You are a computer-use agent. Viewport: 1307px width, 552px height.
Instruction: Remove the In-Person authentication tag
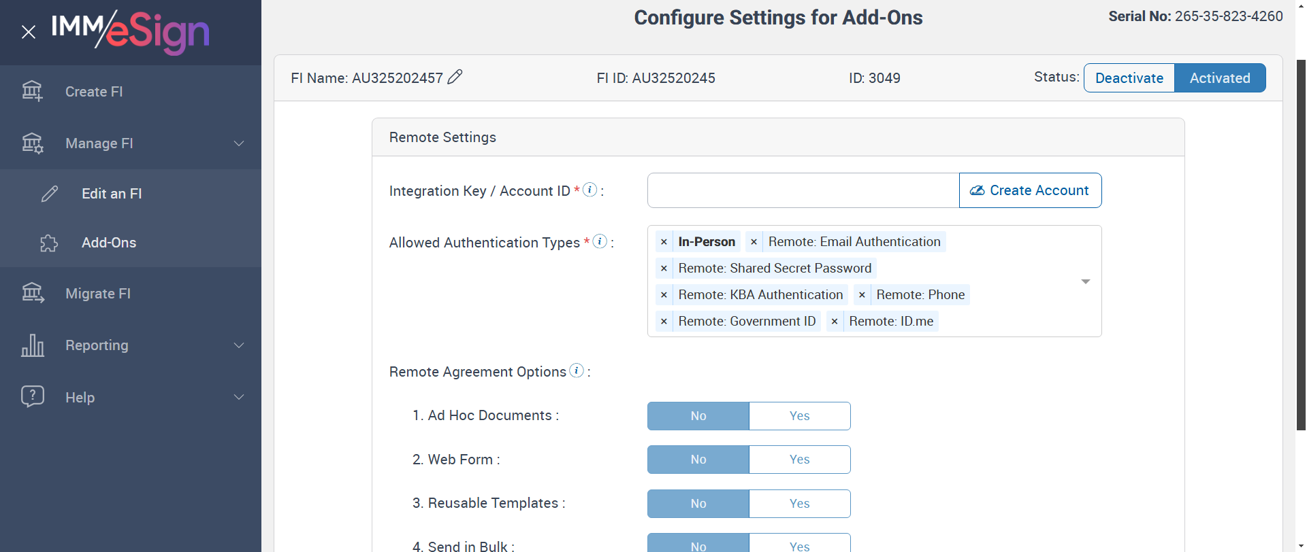tap(664, 242)
